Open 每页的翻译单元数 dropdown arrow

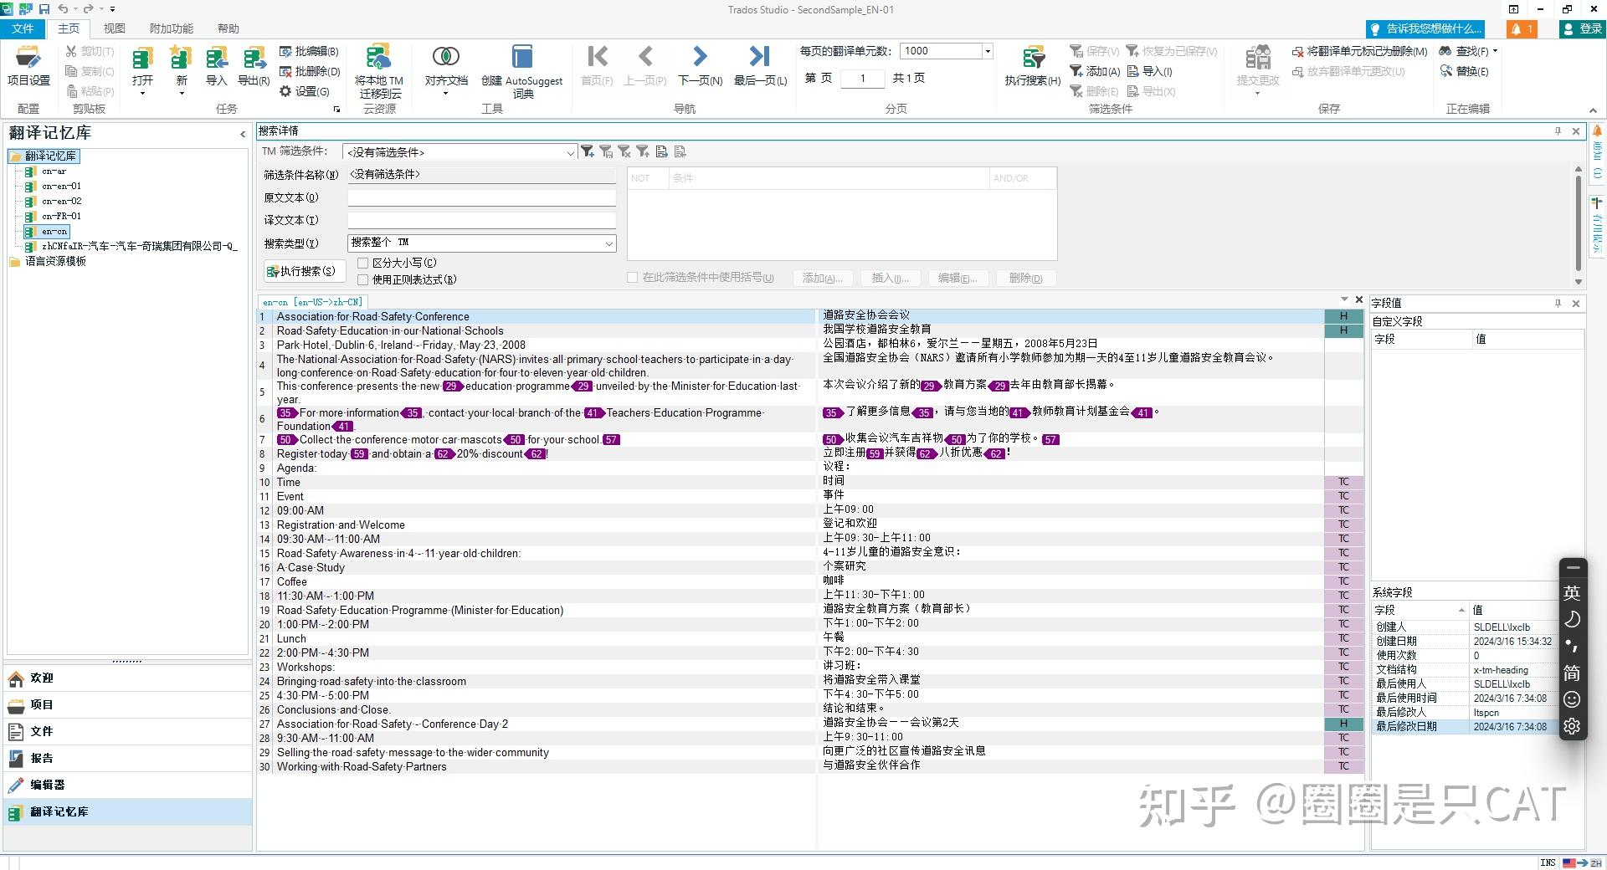click(x=988, y=51)
